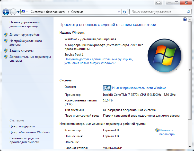Image resolution: width=194 pixels, height=151 pixels.
Task: Expand hidden breadcrumb chevrons in address bar
Action: tap(28, 12)
